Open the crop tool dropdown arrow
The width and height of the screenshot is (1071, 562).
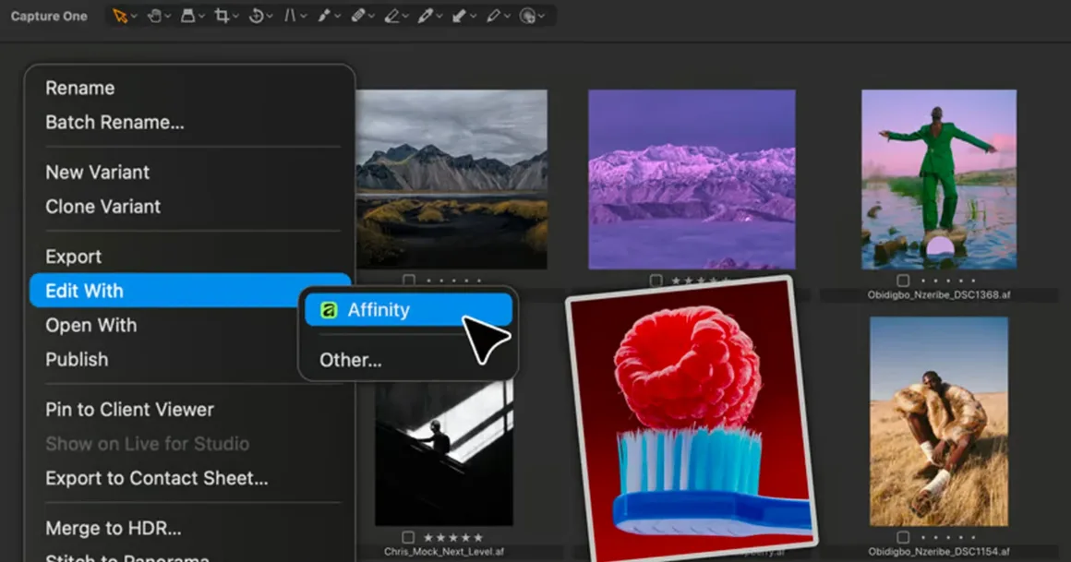234,16
